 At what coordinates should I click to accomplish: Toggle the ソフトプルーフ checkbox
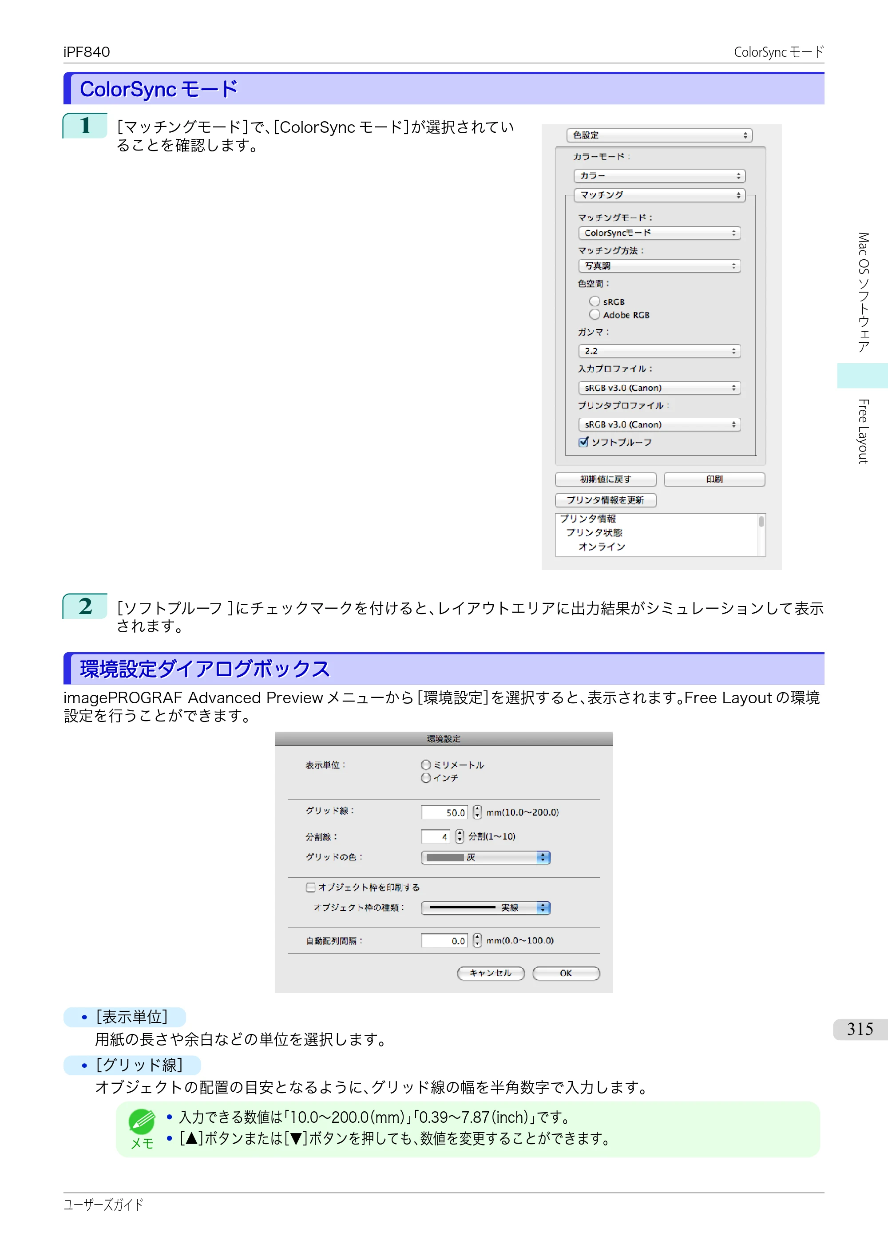click(x=584, y=441)
